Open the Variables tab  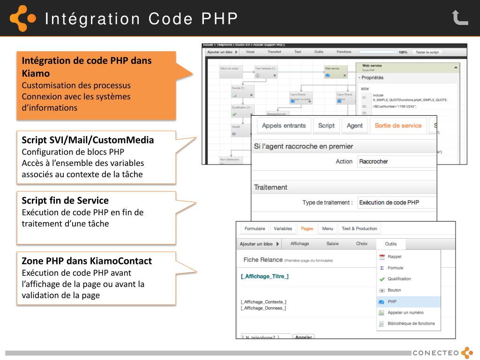pyautogui.click(x=283, y=229)
